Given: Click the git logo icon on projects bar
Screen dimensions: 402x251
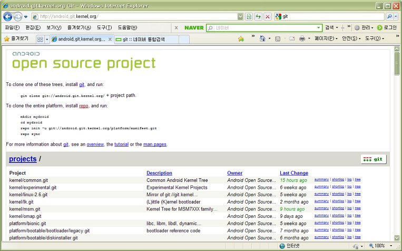Looking at the screenshot, I should [374, 159].
